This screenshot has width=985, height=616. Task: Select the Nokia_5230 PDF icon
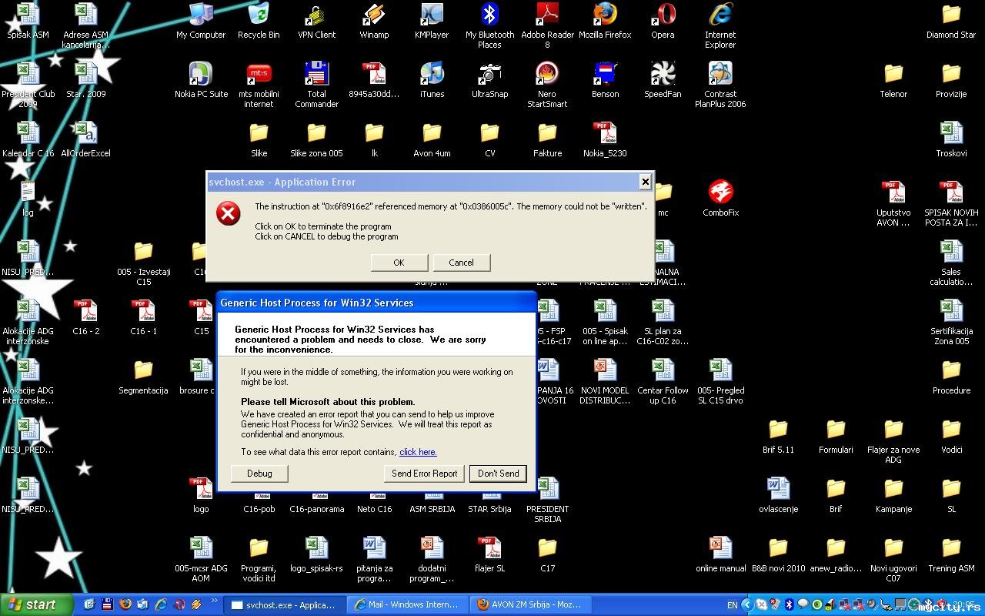coord(605,139)
